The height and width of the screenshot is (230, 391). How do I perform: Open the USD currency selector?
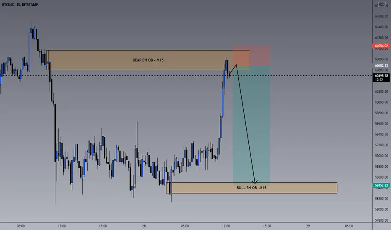pyautogui.click(x=381, y=5)
